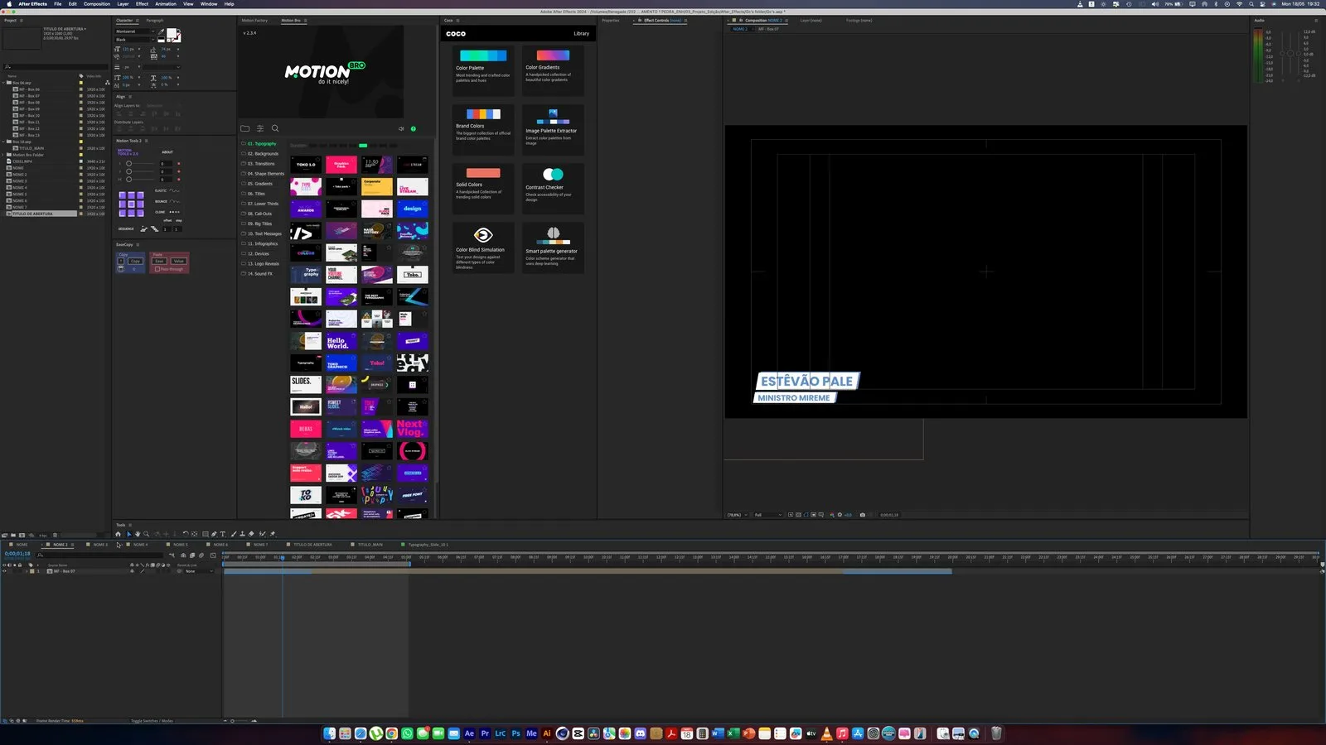This screenshot has height=745, width=1326.
Task: Toggle the green Motion Bro status indicator
Action: point(414,128)
